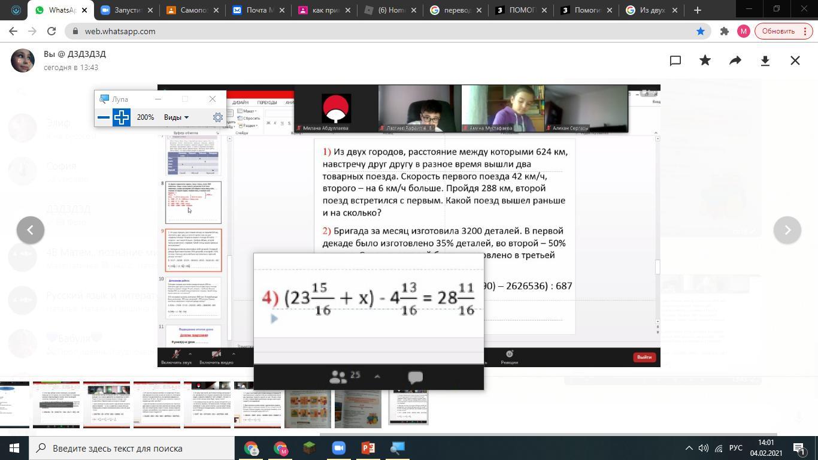Reload the WhatsApp Web page
This screenshot has height=460, width=818.
click(51, 31)
